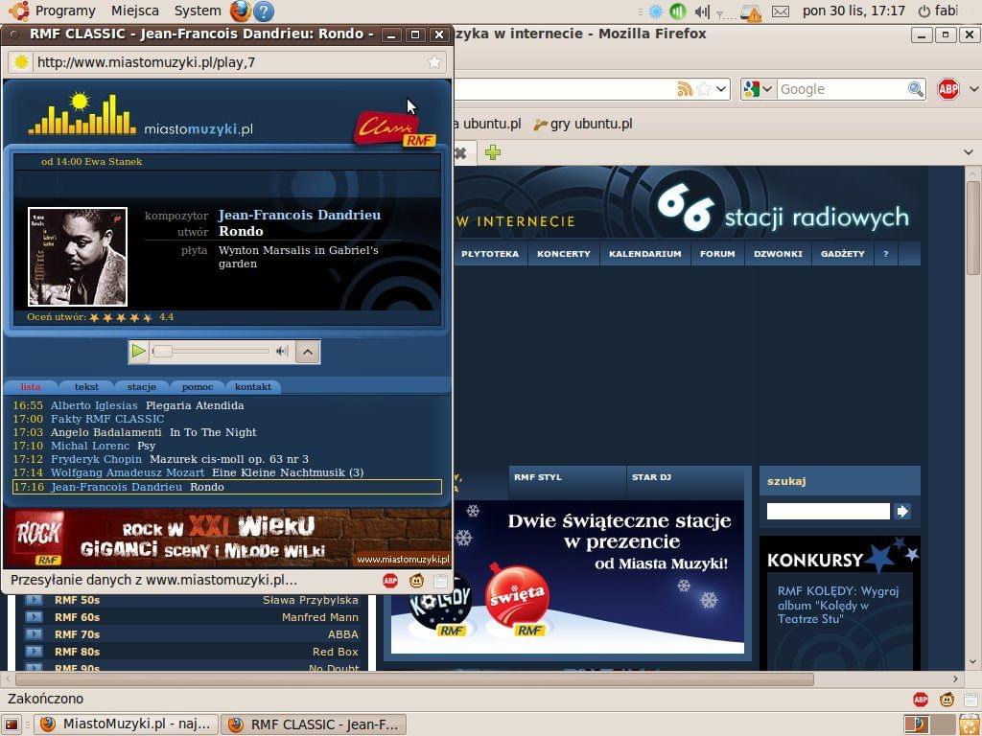The height and width of the screenshot is (736, 982).
Task: Click the monkey icon in player popup status bar
Action: click(x=416, y=581)
